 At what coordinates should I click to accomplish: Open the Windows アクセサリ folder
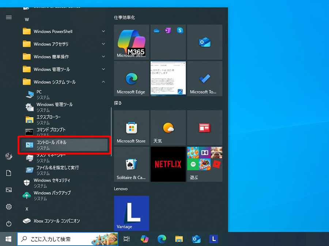[x=64, y=44]
